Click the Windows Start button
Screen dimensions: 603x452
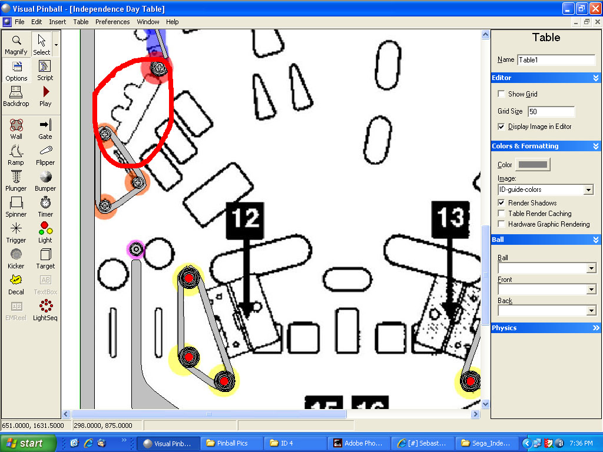pos(28,443)
